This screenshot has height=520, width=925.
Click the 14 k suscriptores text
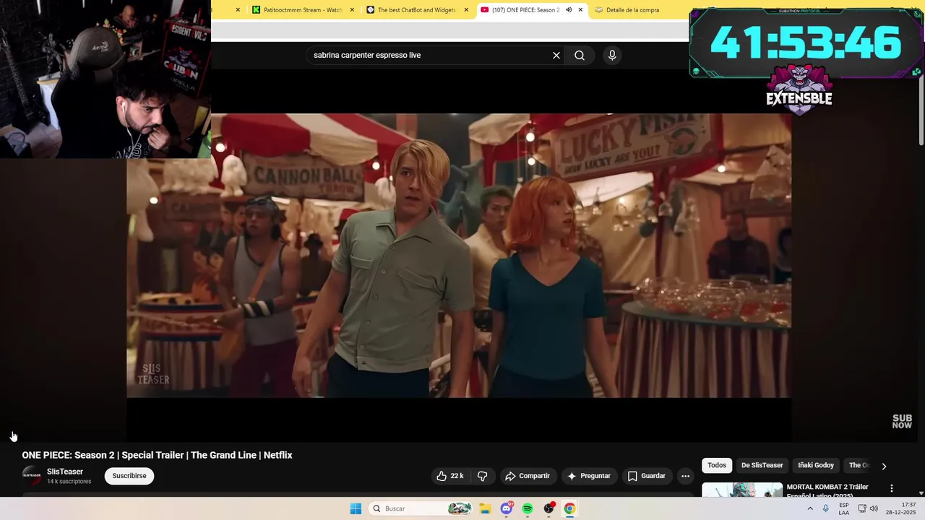69,482
